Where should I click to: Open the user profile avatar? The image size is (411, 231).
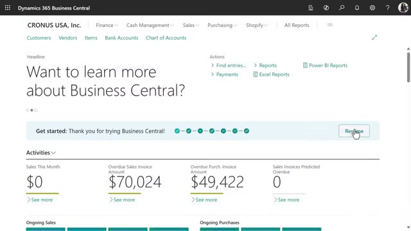pyautogui.click(x=403, y=8)
